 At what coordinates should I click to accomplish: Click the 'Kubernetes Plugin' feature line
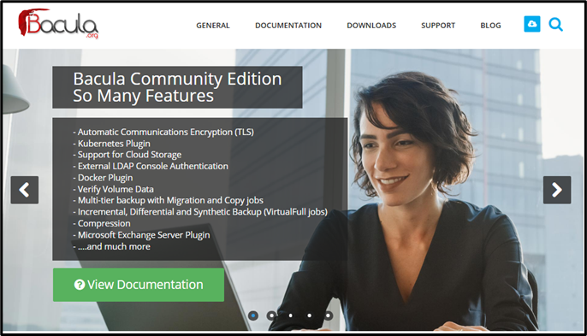coord(114,144)
